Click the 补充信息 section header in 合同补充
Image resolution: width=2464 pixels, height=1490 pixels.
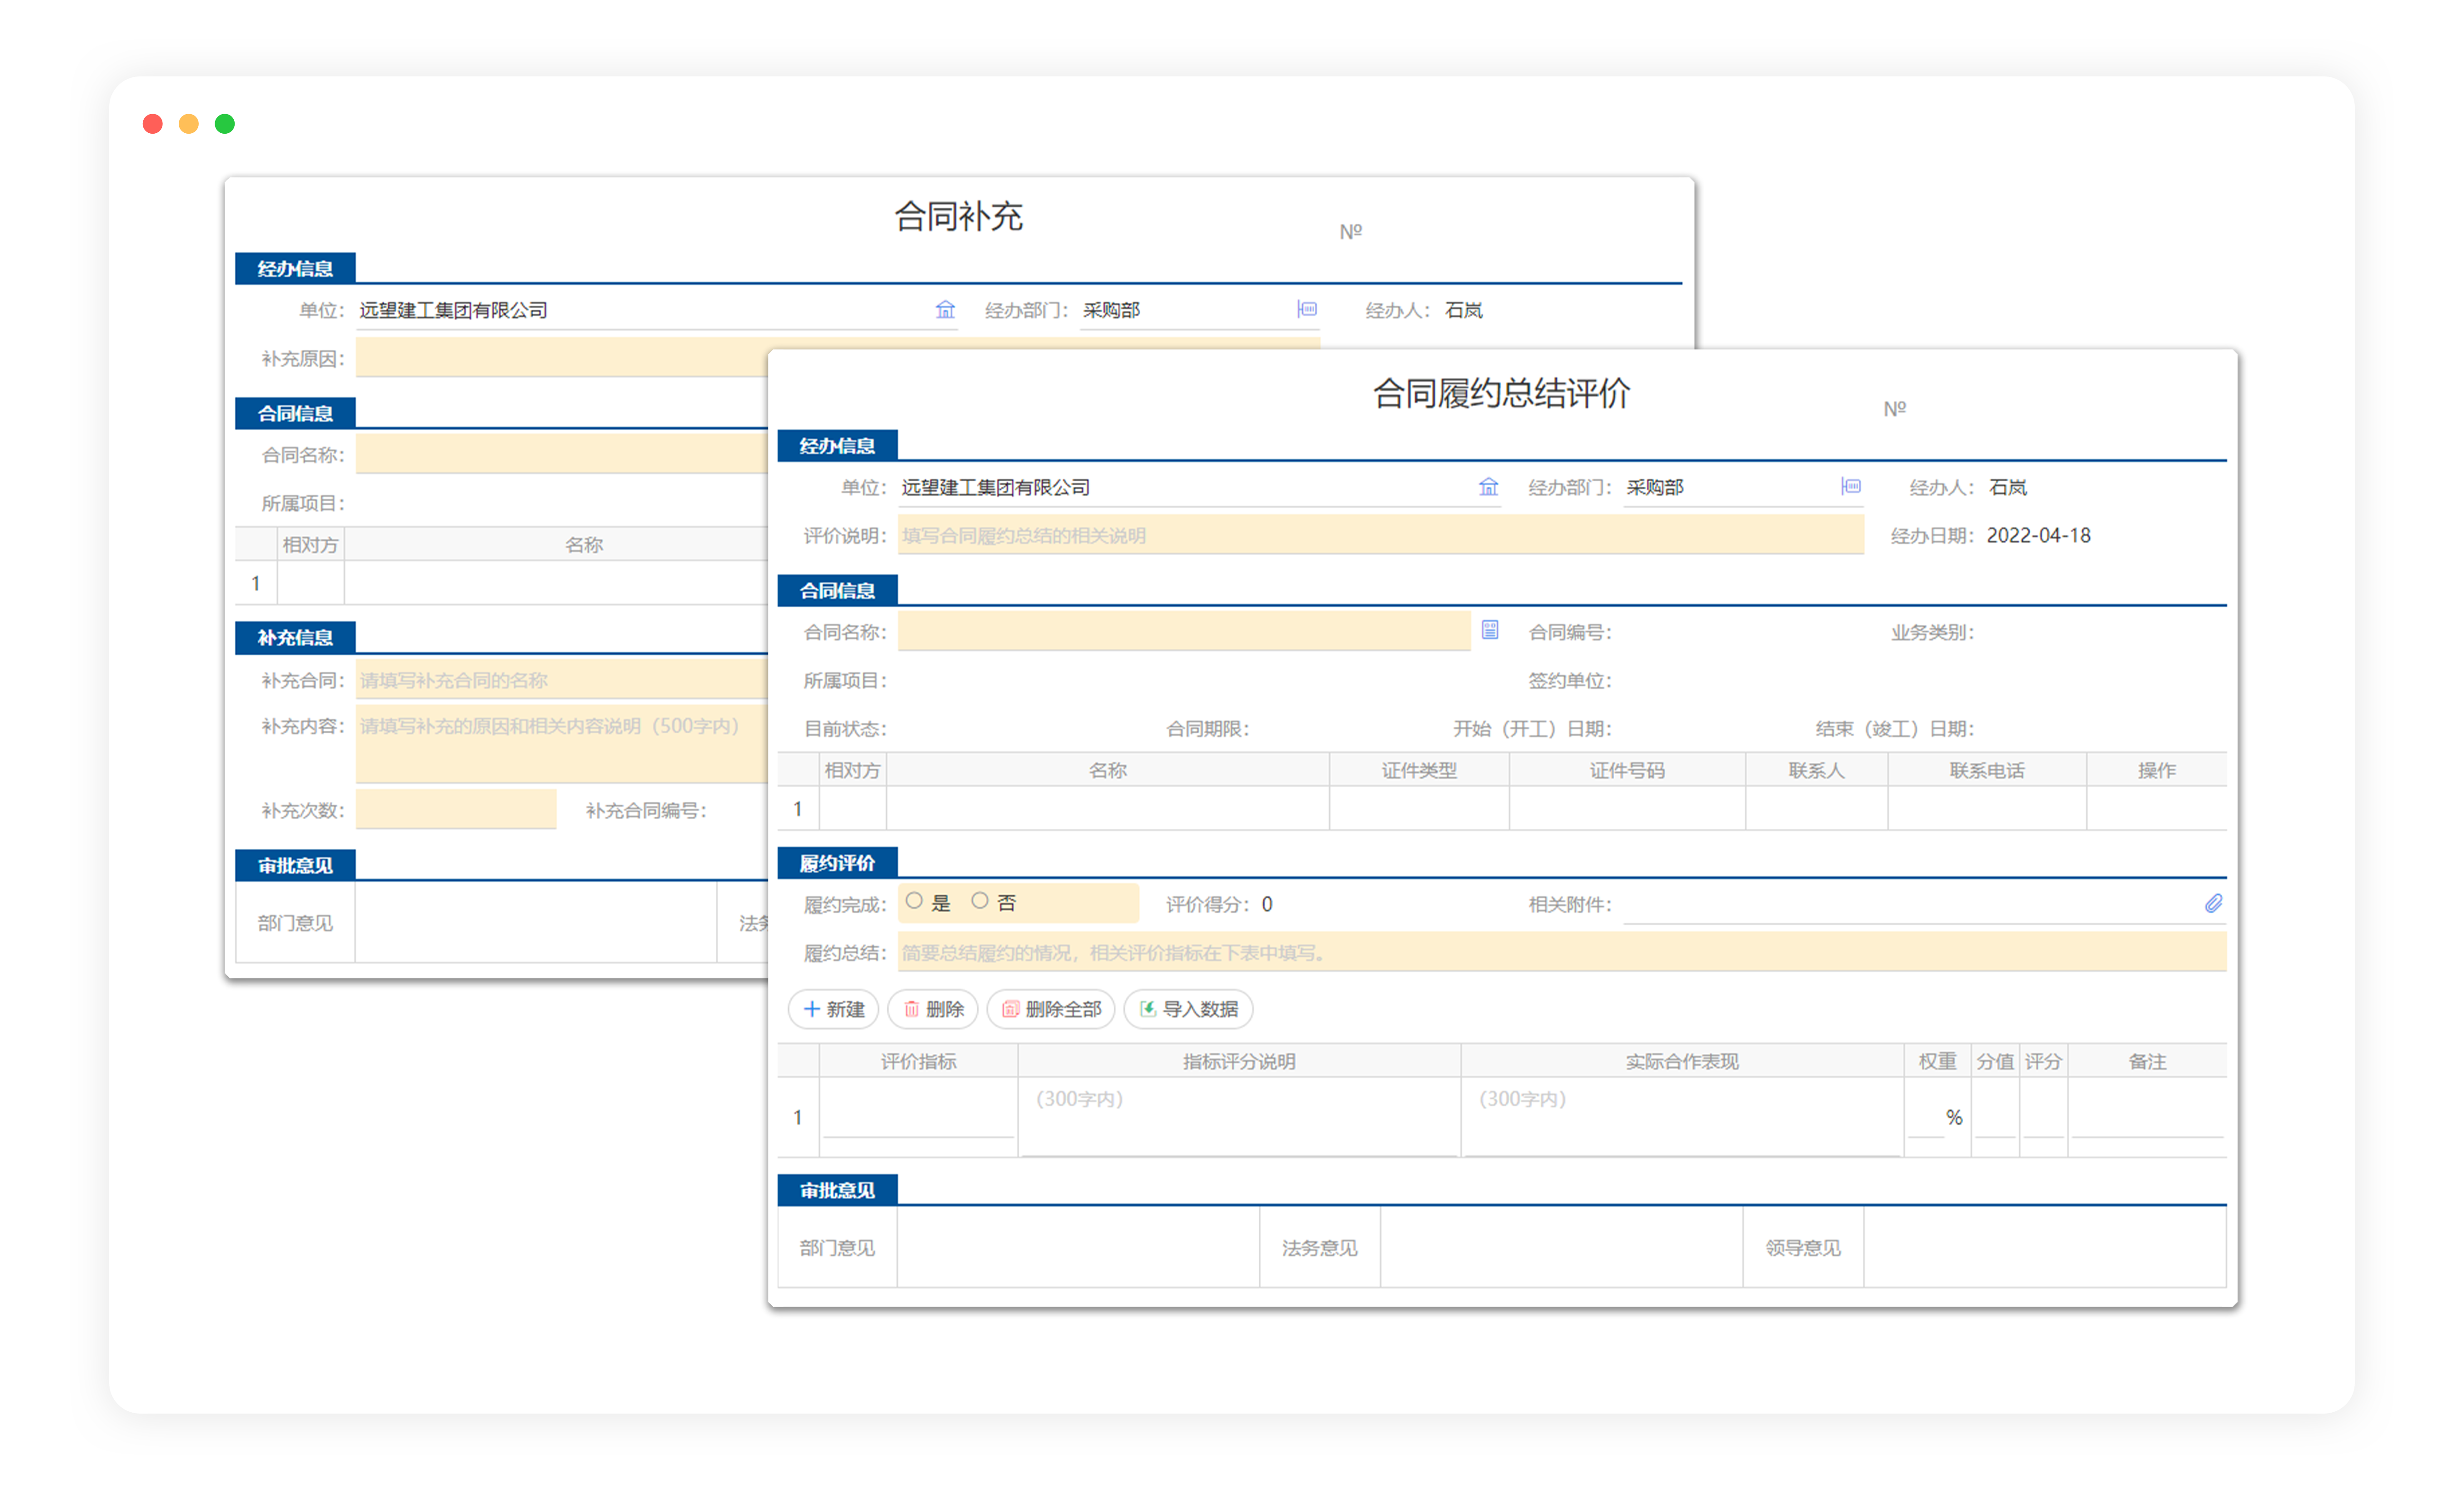(295, 638)
